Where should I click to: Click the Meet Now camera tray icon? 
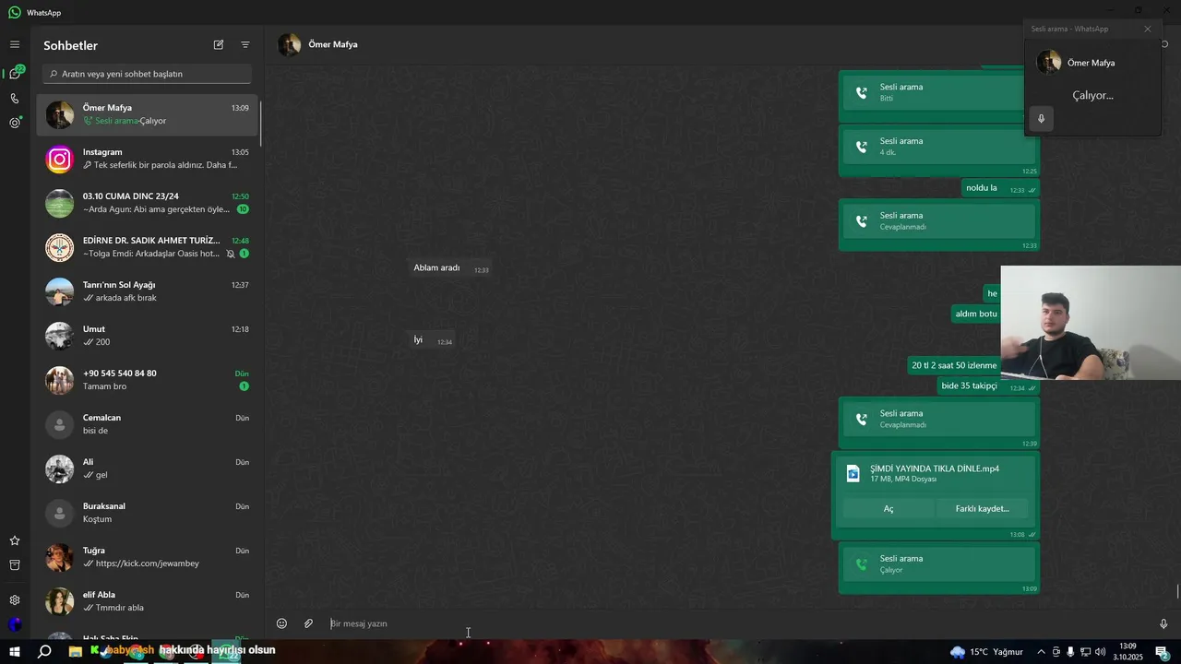(x=1056, y=652)
